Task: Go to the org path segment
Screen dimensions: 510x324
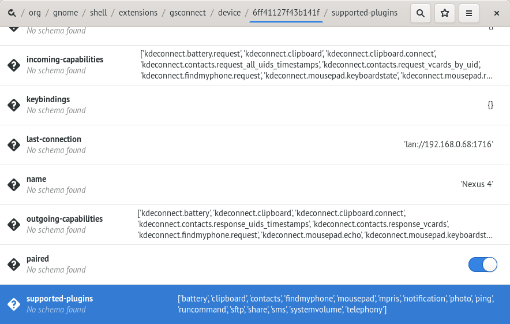Action: click(35, 13)
